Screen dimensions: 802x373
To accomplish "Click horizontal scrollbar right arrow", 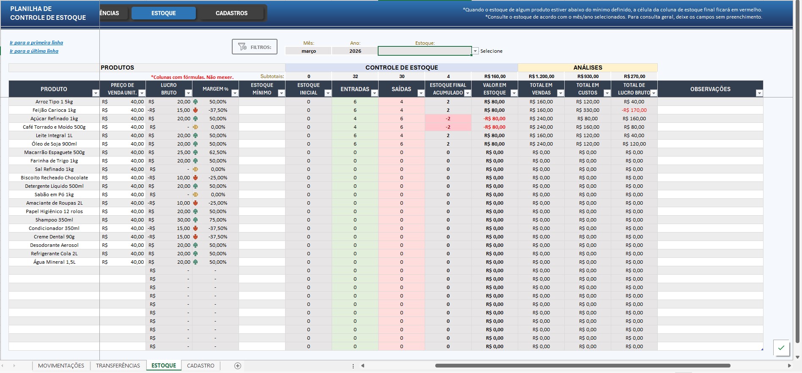I will [x=789, y=366].
